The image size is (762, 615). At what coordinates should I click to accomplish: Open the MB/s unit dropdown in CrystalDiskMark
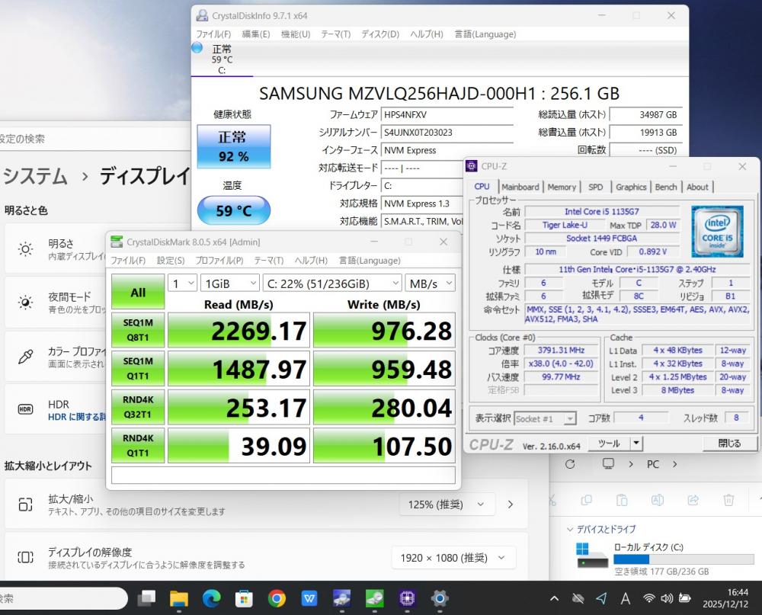click(430, 283)
